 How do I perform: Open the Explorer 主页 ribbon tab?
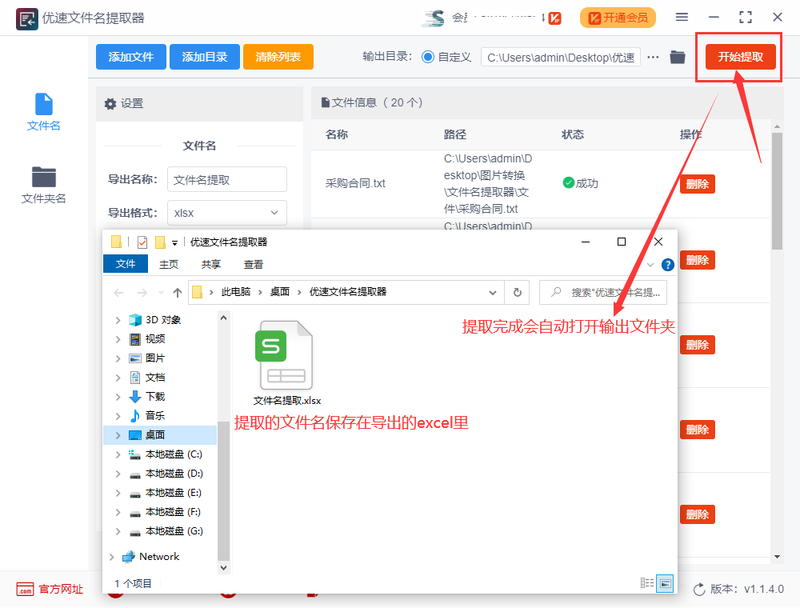tap(168, 264)
